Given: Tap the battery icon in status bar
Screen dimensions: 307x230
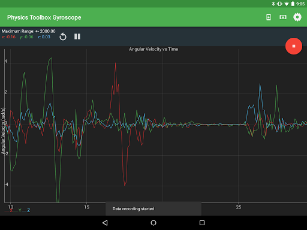Looking at the screenshot, I should click(x=293, y=4).
